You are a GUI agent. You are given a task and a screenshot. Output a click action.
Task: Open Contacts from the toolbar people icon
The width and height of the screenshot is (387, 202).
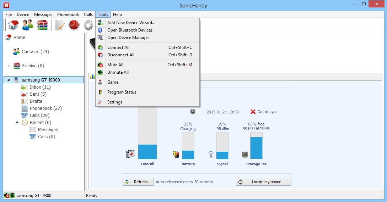28,25
